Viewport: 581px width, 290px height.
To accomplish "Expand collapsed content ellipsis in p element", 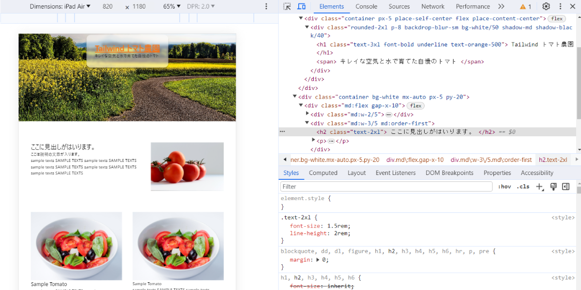I will (x=331, y=141).
